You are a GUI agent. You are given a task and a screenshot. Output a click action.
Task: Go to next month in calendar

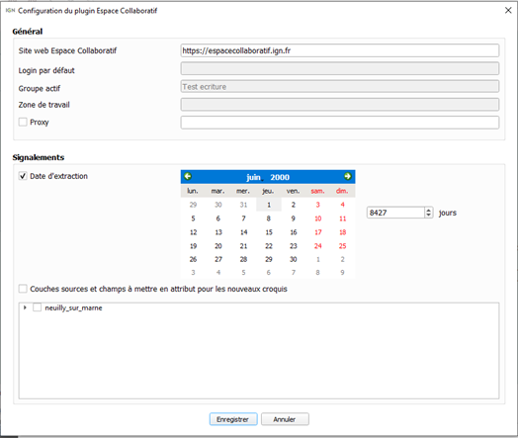348,176
